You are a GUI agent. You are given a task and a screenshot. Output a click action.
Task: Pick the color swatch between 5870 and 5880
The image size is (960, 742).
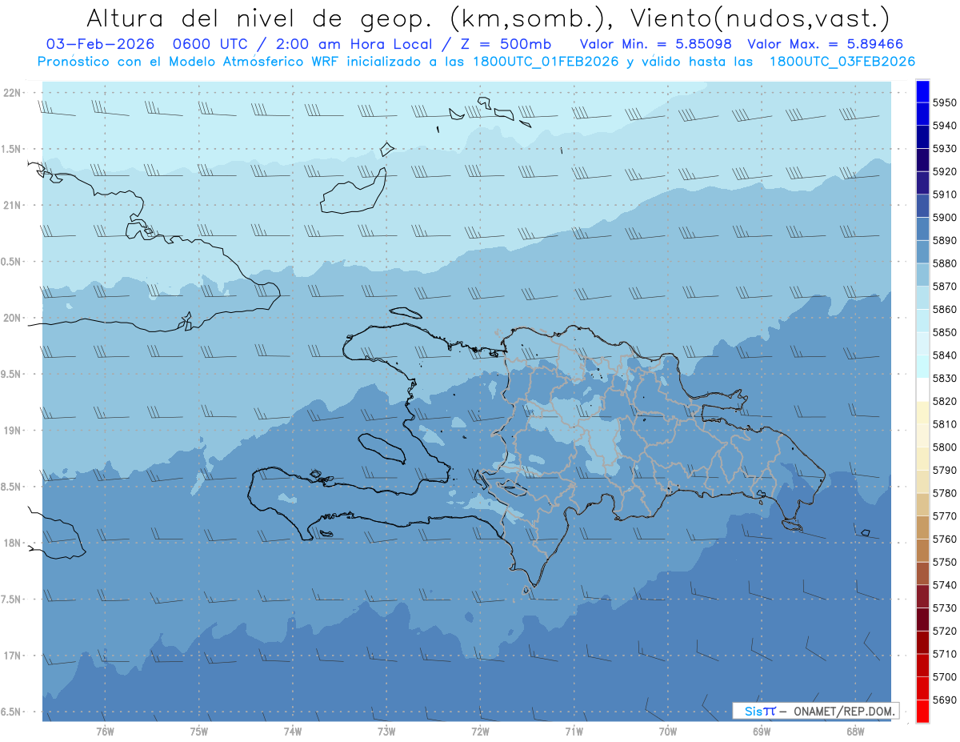922,275
